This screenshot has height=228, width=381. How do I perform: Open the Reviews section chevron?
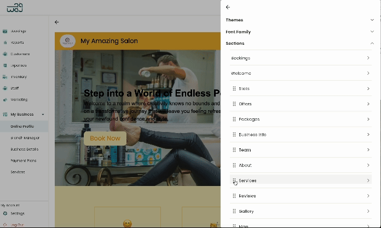[368, 196]
